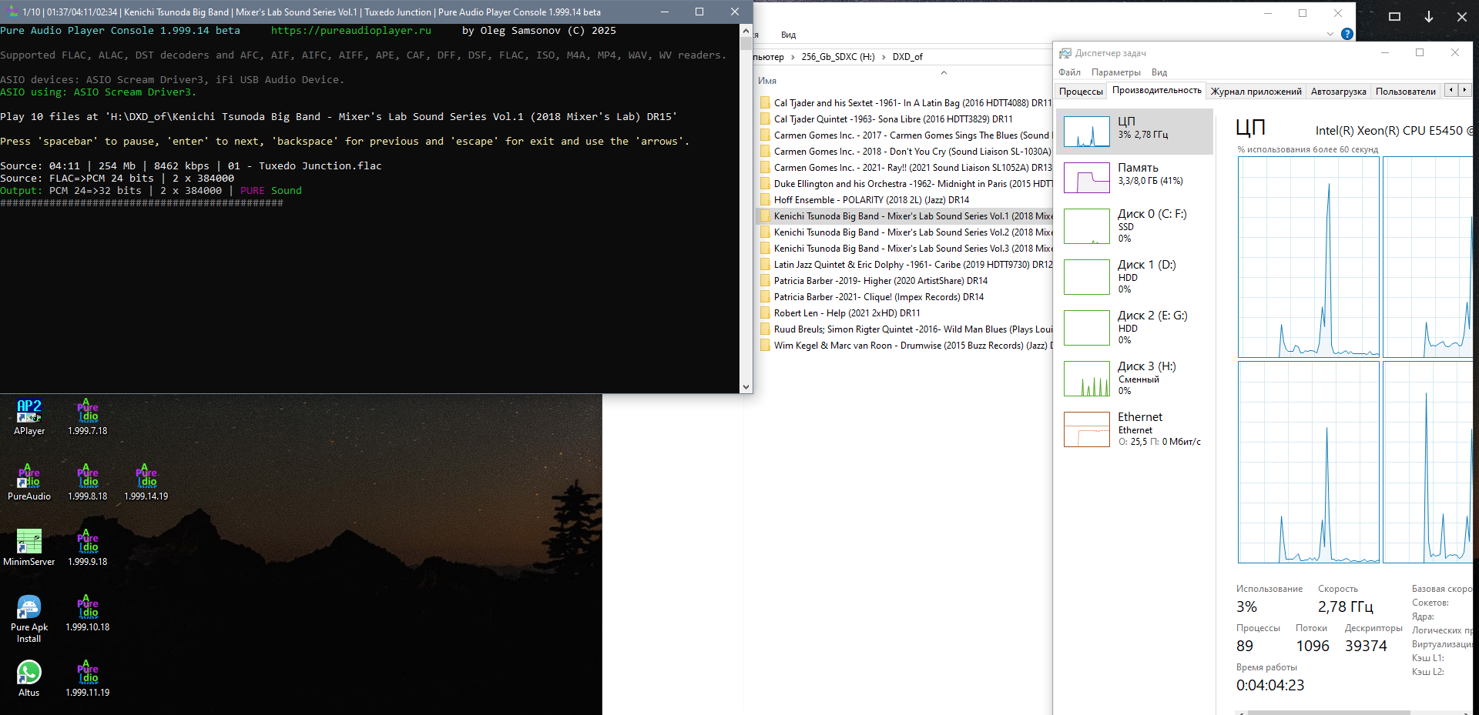Open the Altus desktop icon
This screenshot has height=715, width=1479.
click(x=29, y=678)
